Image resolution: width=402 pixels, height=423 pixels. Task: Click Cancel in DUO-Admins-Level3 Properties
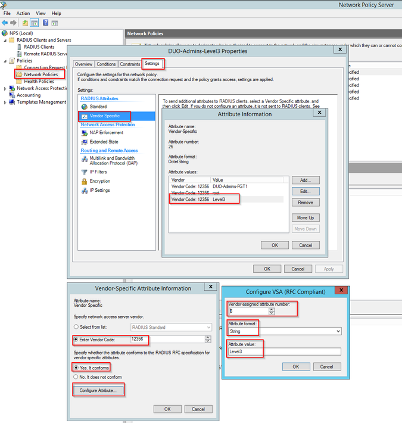pos(298,269)
